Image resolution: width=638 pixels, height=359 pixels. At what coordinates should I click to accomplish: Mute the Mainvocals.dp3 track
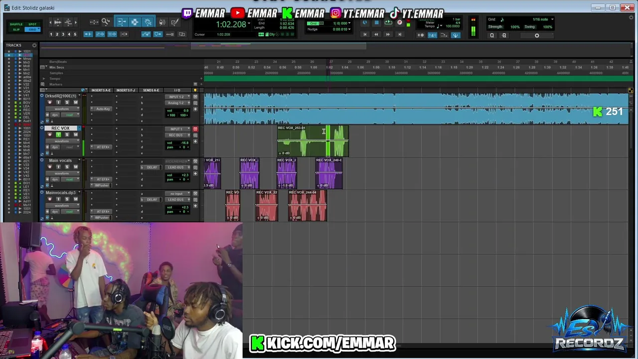point(75,199)
